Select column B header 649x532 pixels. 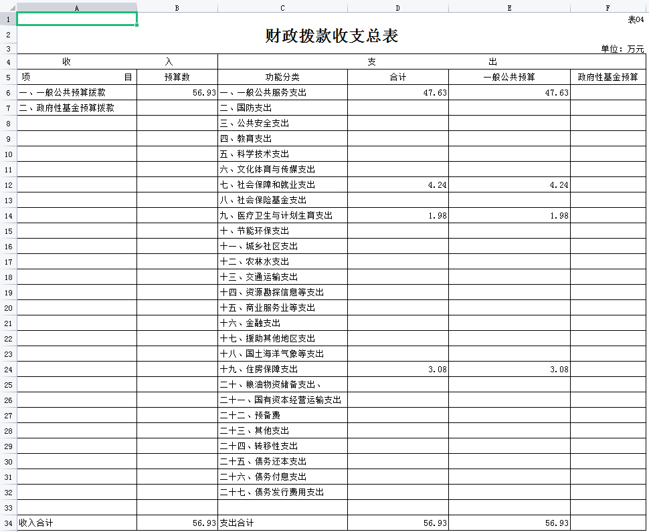tap(177, 8)
